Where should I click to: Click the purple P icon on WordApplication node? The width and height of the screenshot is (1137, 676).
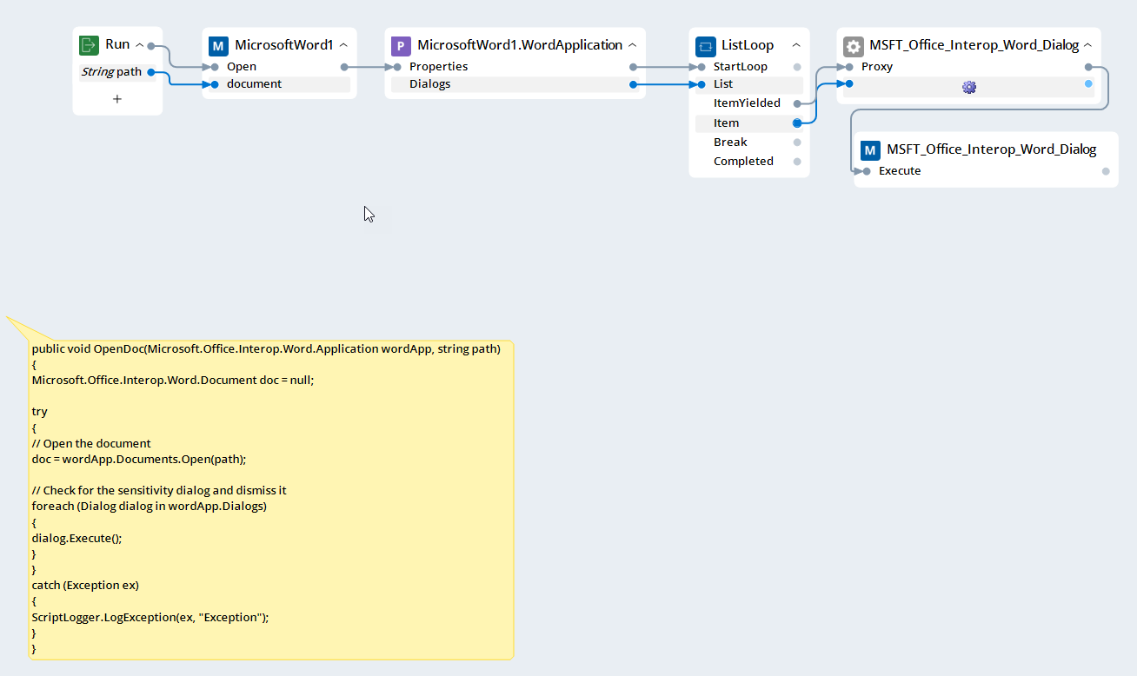click(401, 45)
